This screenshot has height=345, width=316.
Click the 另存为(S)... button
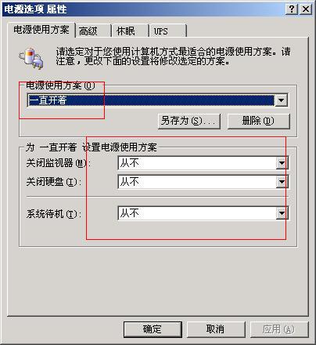click(x=189, y=121)
